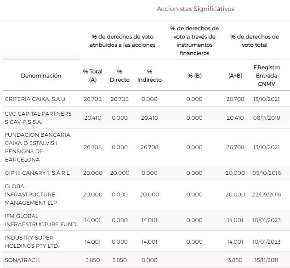The image size is (290, 268).
Task: Select the Denominación column header
Action: click(x=41, y=76)
